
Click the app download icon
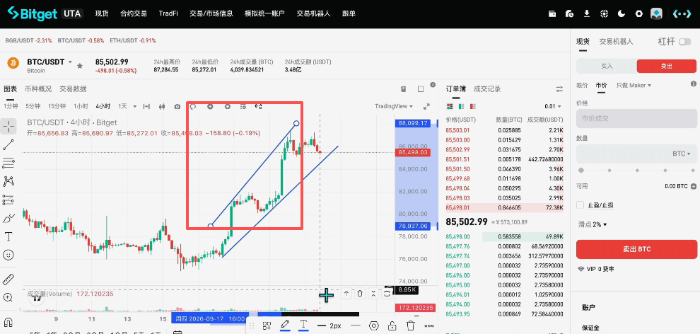pos(587,14)
